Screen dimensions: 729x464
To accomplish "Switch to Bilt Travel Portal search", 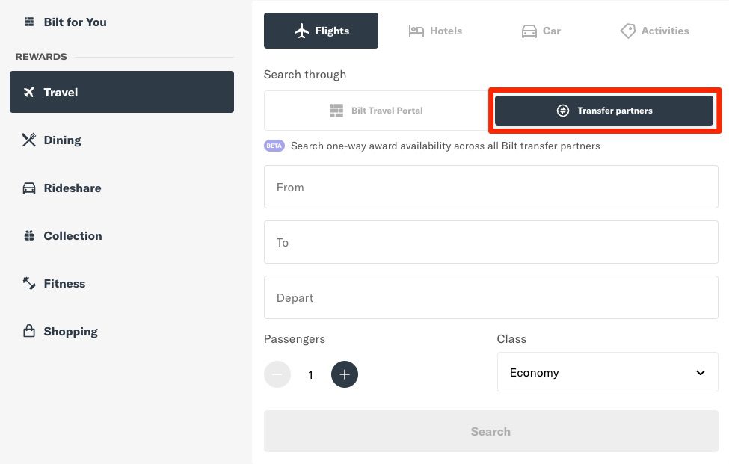I will [376, 111].
